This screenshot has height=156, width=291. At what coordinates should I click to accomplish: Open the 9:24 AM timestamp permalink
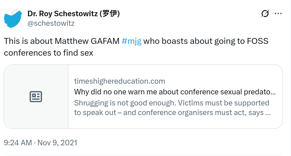(x=18, y=143)
